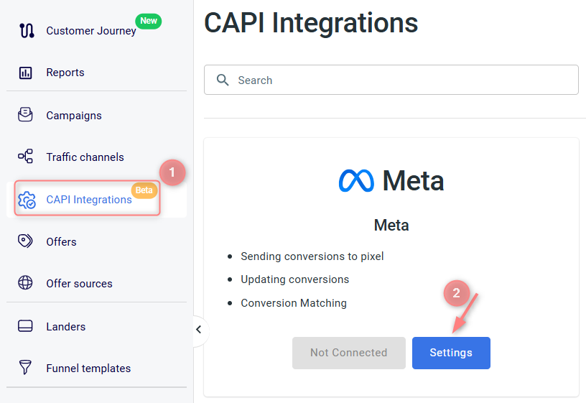This screenshot has width=586, height=403.
Task: Collapse the sidebar with the chevron
Action: point(199,330)
